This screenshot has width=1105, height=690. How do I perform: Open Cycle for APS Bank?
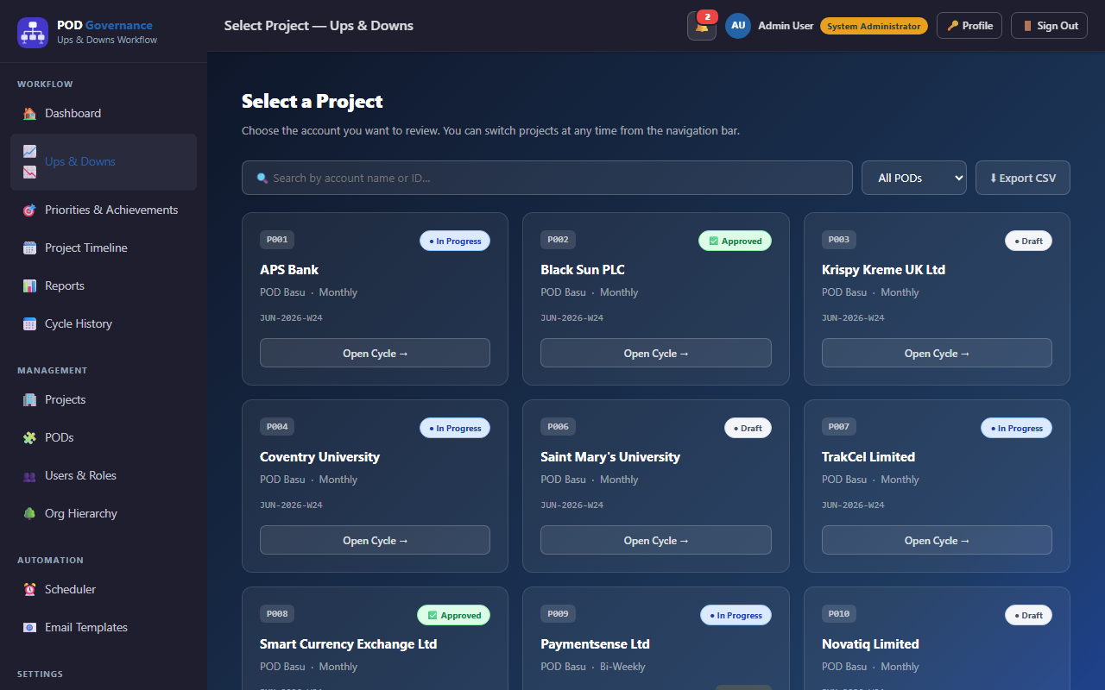[x=375, y=353]
